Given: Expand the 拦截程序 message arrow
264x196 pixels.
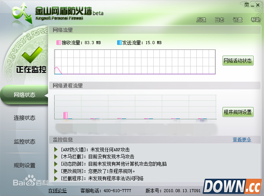Looking at the screenshot, I should tap(56, 178).
